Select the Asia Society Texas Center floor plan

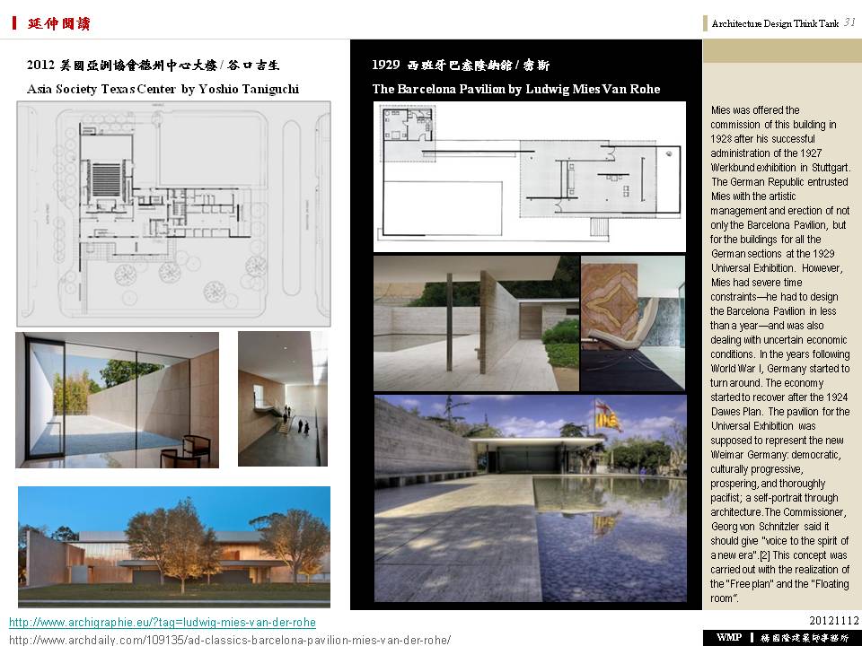173,214
